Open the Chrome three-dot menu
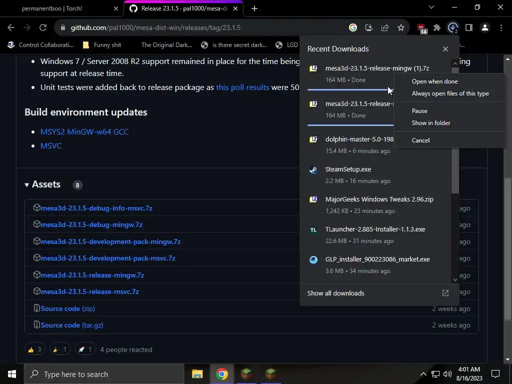This screenshot has height=384, width=512. (x=501, y=28)
